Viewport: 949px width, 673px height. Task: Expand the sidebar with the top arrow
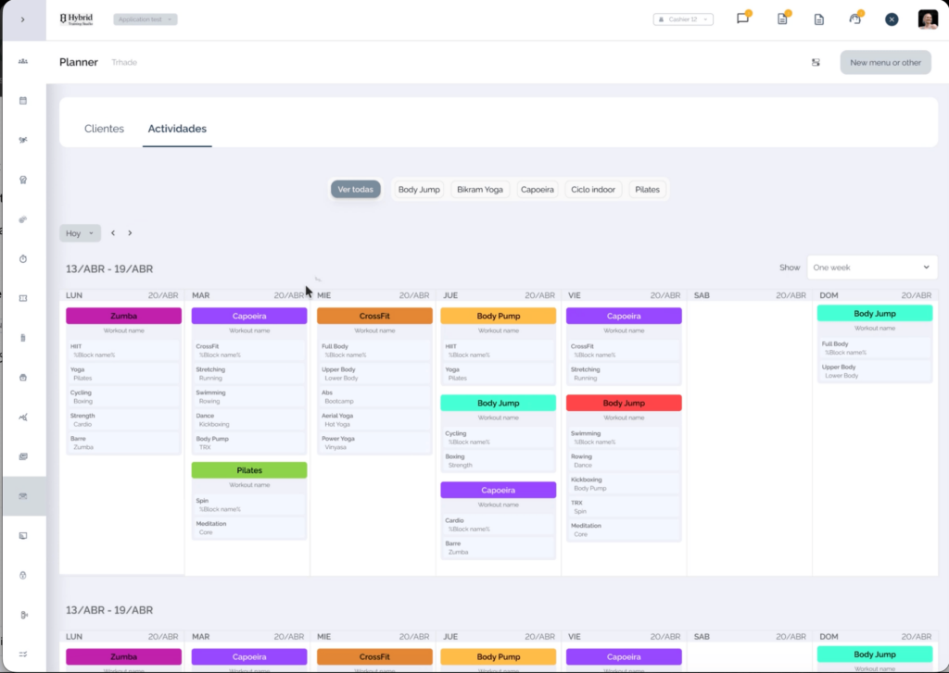pos(23,19)
